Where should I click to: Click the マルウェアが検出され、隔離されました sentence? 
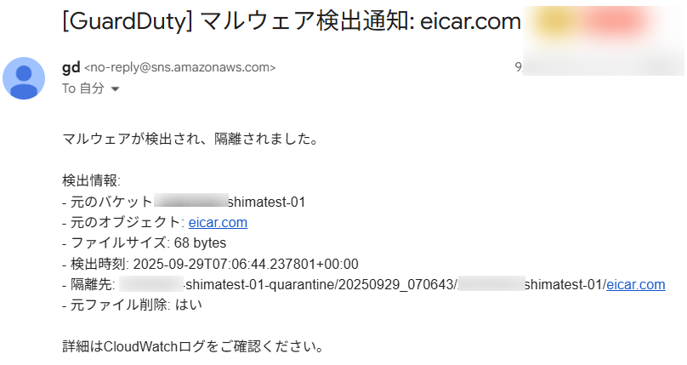[190, 139]
